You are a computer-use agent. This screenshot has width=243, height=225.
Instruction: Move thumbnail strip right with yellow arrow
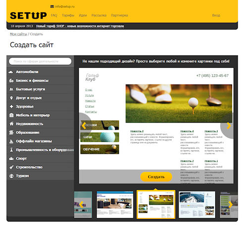coord(231,205)
